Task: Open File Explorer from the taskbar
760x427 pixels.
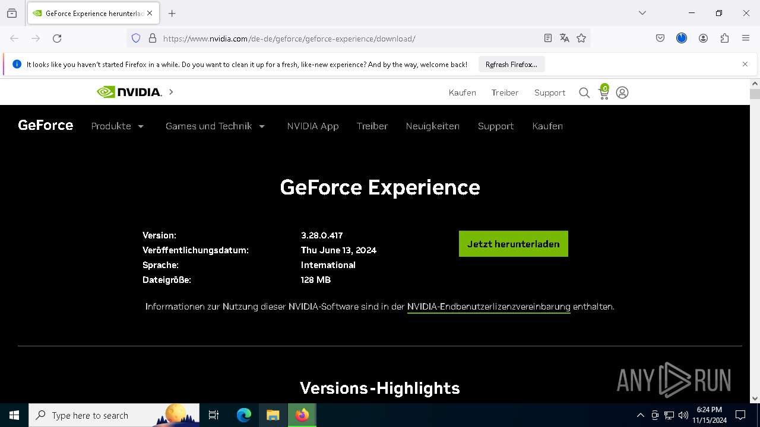Action: [273, 415]
